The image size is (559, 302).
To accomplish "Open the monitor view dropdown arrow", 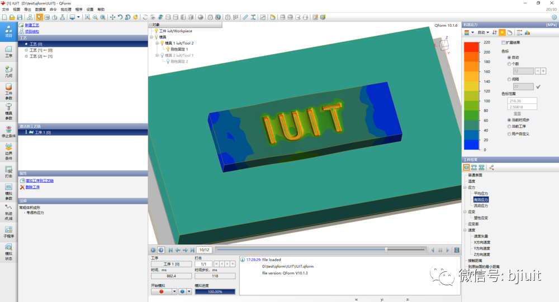I will [x=78, y=17].
